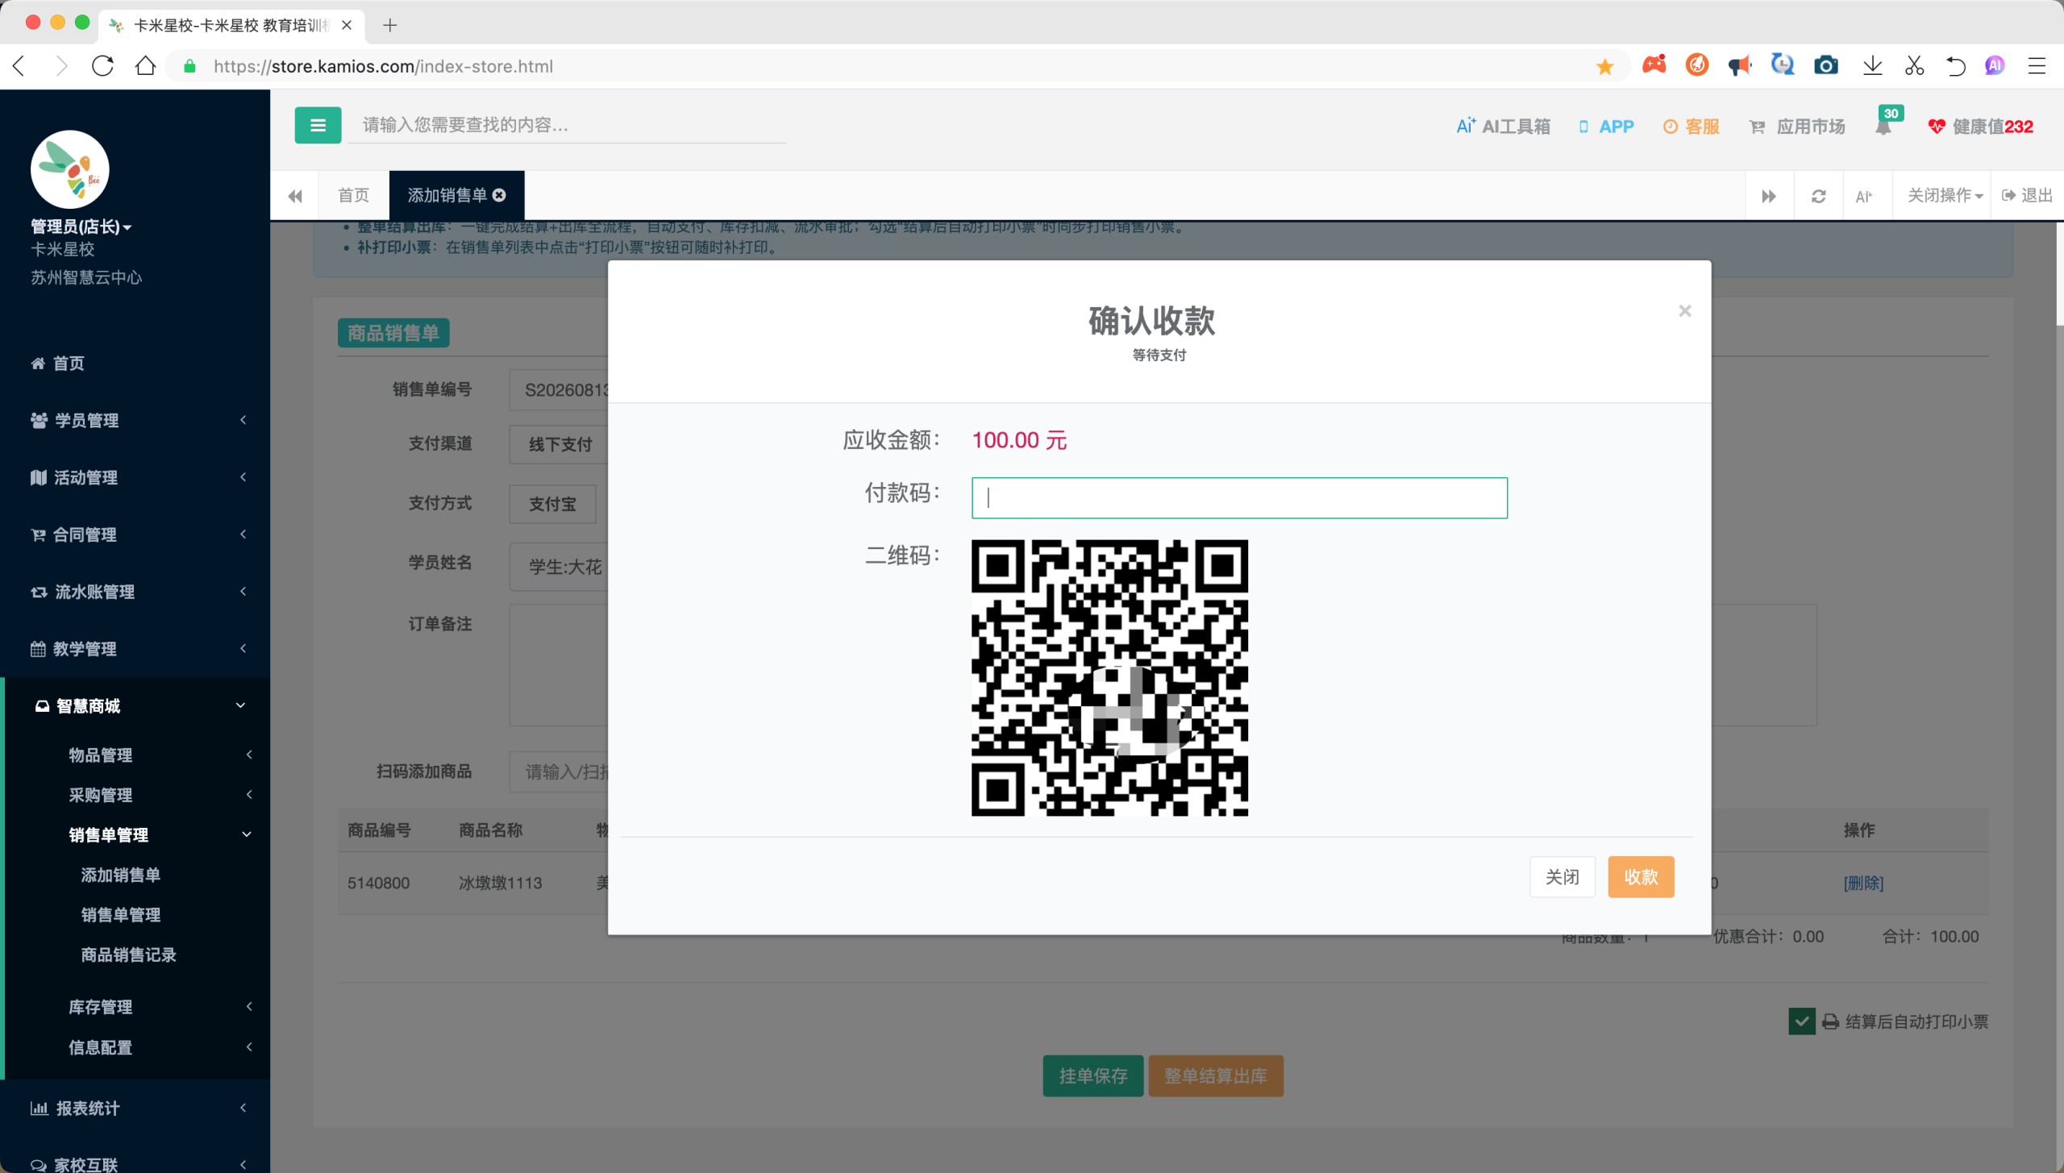The image size is (2064, 1173).
Task: Click the AI icon in the tab bar
Action: click(x=1863, y=196)
